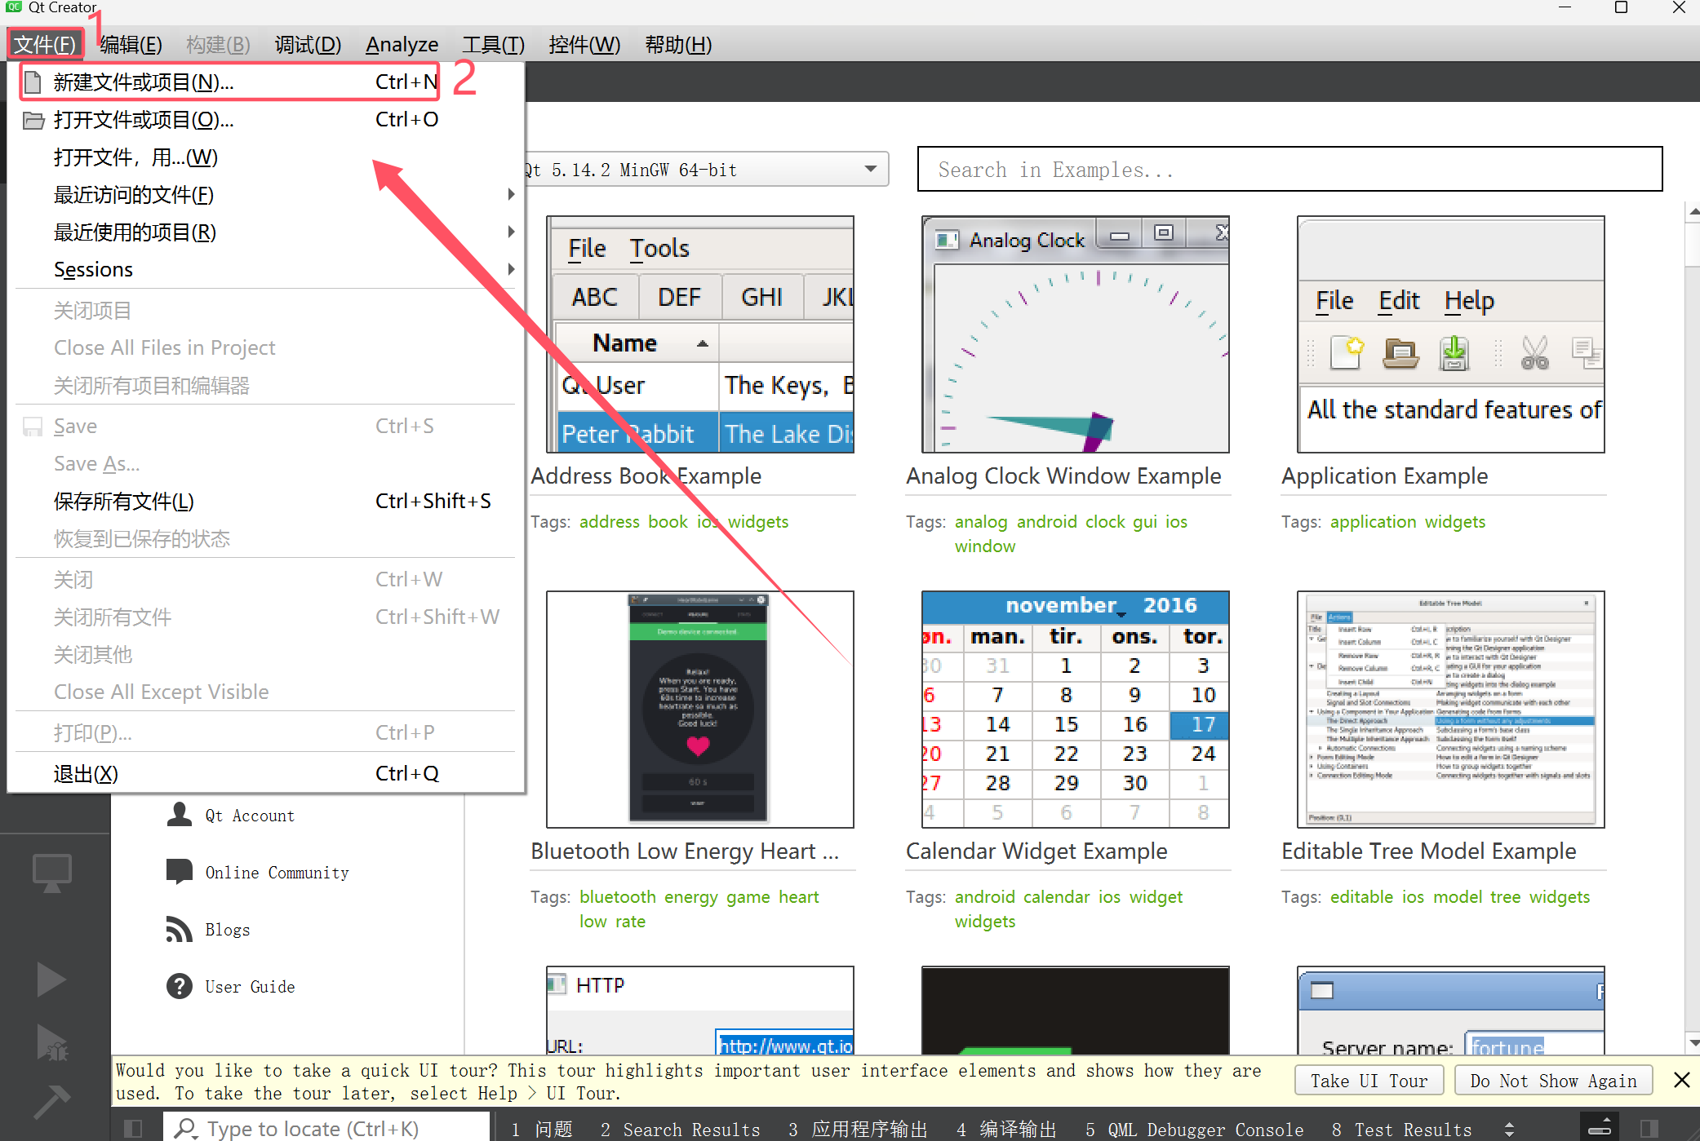Viewport: 1700px width, 1141px height.
Task: Select 退出(X) menu entry
Action: [x=266, y=774]
